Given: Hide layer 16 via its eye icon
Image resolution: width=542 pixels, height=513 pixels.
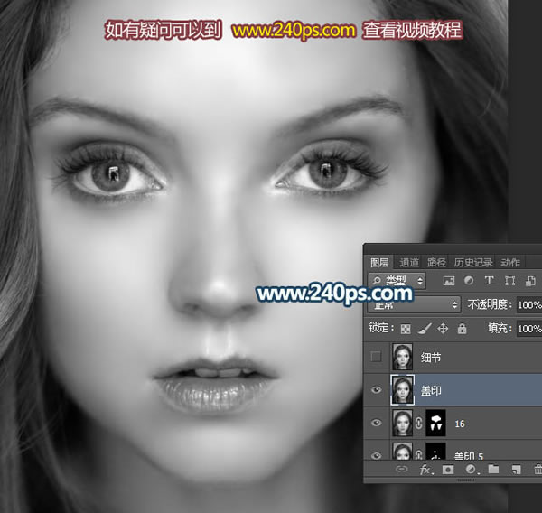Looking at the screenshot, I should coord(376,423).
